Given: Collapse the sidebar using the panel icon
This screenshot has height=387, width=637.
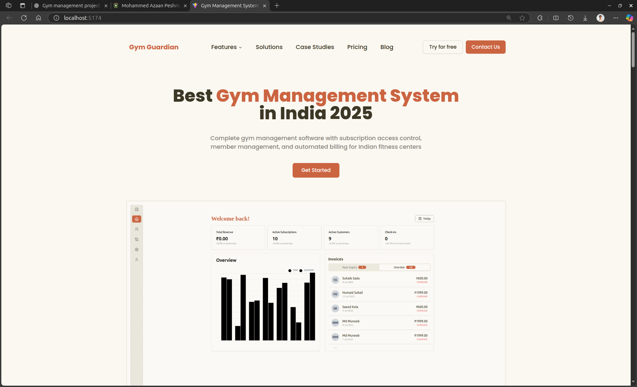Looking at the screenshot, I should tap(137, 209).
